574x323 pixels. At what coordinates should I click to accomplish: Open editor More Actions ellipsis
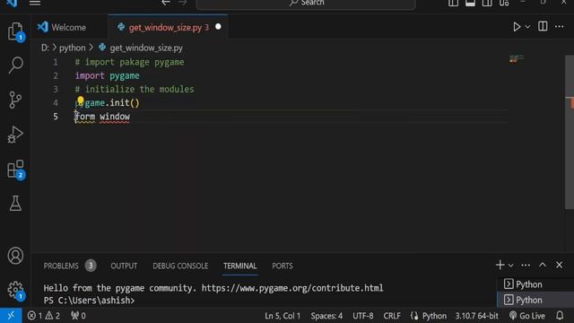coord(559,26)
